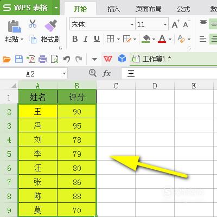This screenshot has height=217, width=217.
Task: Select cell with value 95
Action: point(77,125)
